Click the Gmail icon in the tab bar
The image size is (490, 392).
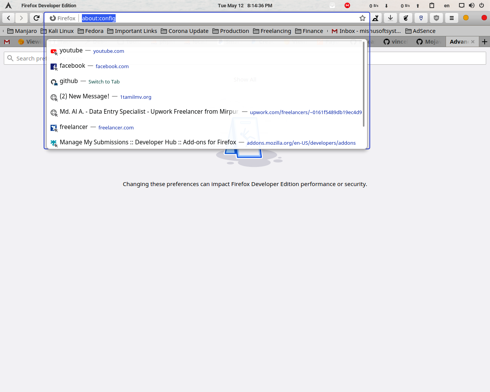(x=7, y=41)
